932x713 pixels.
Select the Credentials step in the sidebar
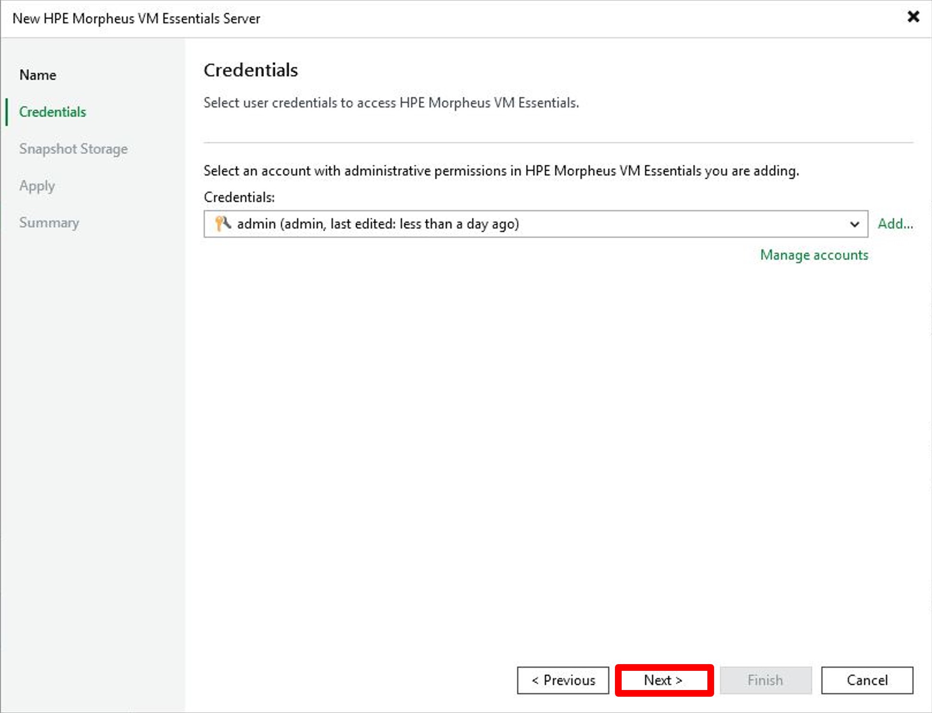(53, 112)
